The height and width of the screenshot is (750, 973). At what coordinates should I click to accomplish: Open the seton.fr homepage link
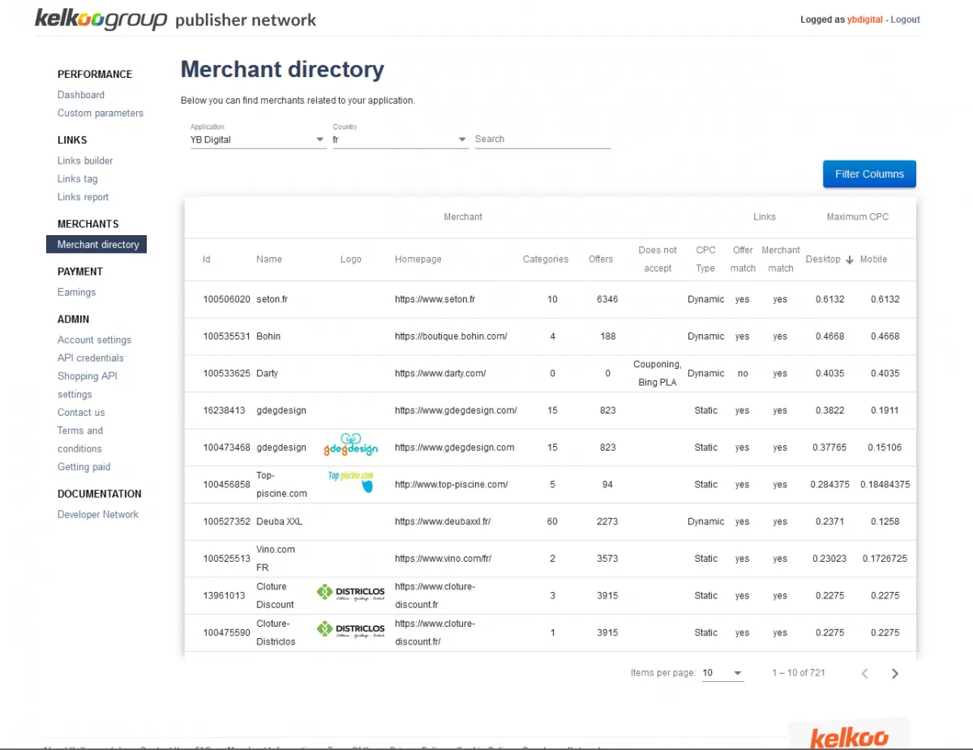[x=435, y=299]
